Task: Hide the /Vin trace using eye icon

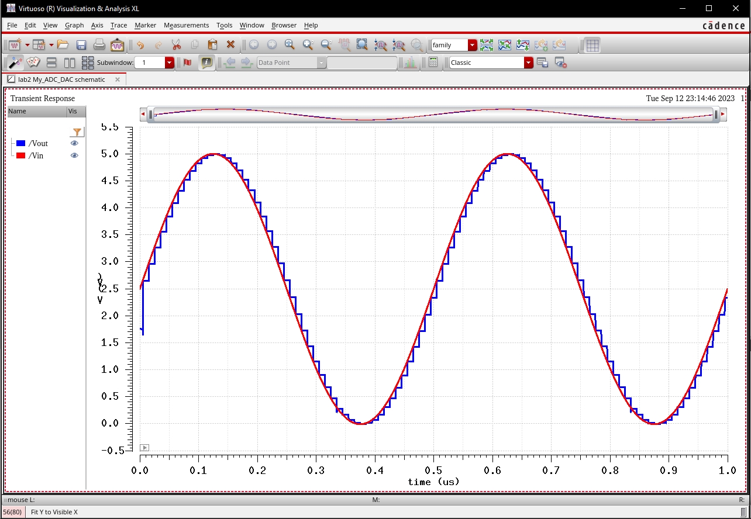Action: (74, 155)
